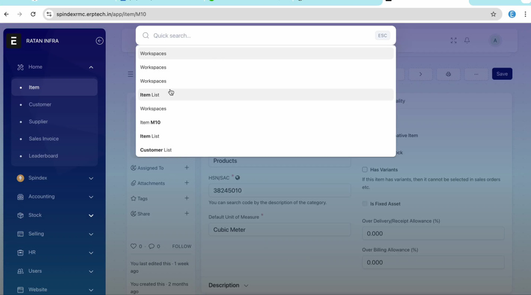
Task: Click the Users people icon
Action: coord(20,271)
